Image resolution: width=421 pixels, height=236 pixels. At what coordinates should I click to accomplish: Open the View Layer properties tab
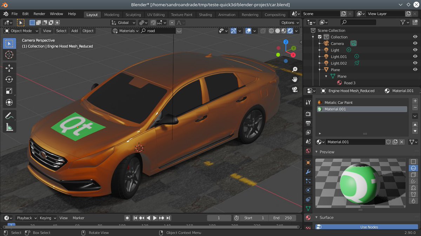(308, 133)
